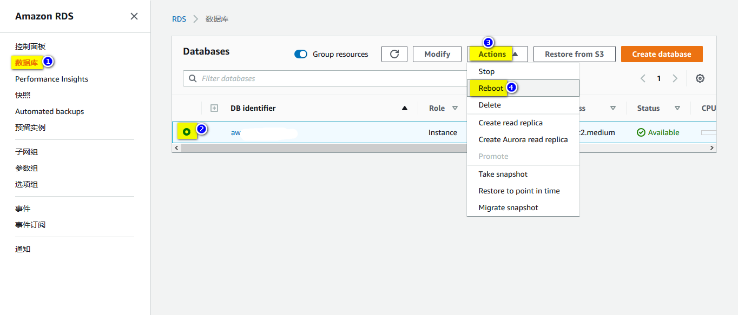
Task: Click the CPU usage bar in the row
Action: click(709, 132)
